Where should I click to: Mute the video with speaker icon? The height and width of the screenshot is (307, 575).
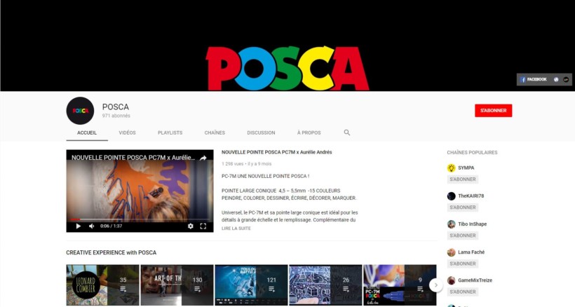91,226
